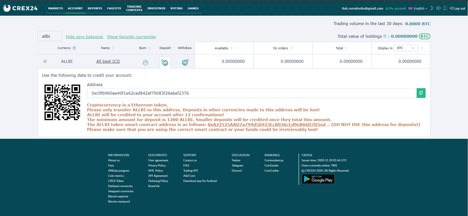Click the ALLBI deposit icon

click(x=165, y=63)
